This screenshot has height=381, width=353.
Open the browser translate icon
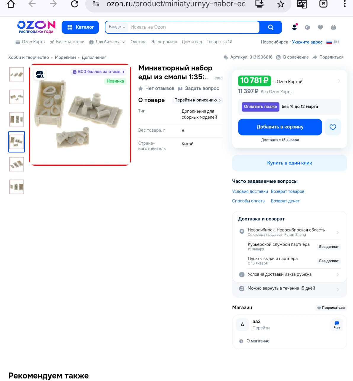tap(302, 4)
